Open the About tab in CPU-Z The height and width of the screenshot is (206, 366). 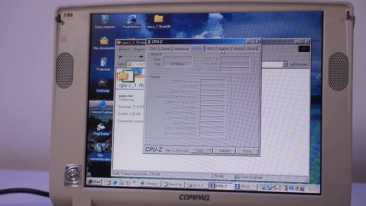pos(251,49)
